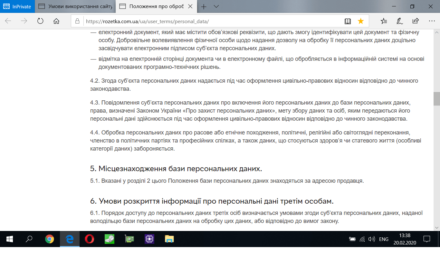
Task: Click paragraph 6.1 Порядок доступу
Action: coord(256,217)
